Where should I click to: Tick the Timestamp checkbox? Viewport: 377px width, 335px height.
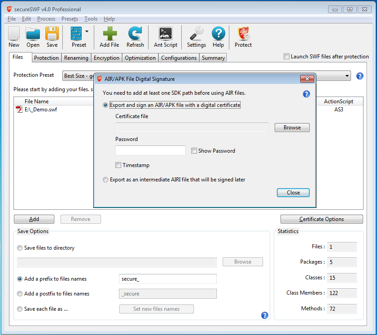pos(118,165)
